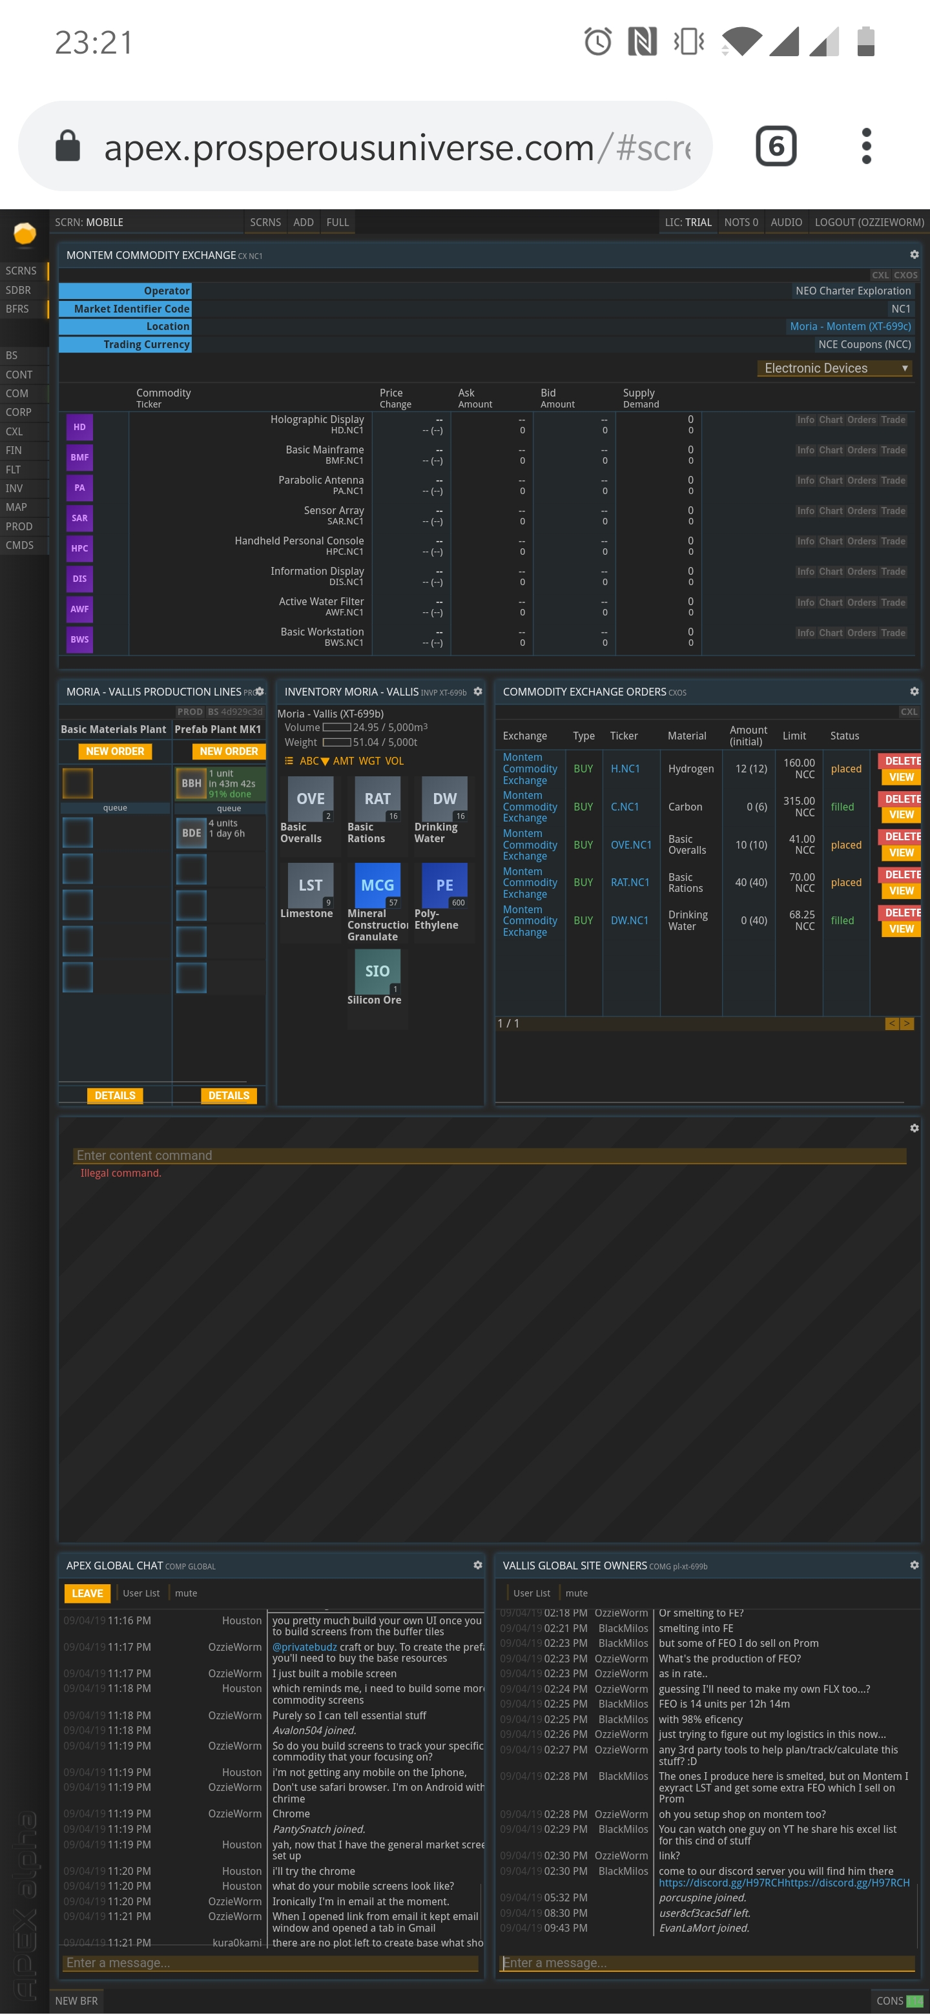Image resolution: width=930 pixels, height=2015 pixels.
Task: Select the Basic Workstation BWS icon
Action: click(80, 640)
